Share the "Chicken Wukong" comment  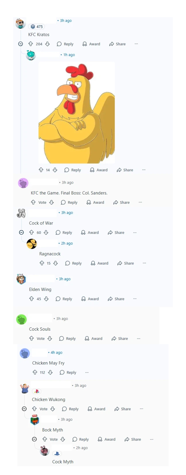click(x=123, y=409)
